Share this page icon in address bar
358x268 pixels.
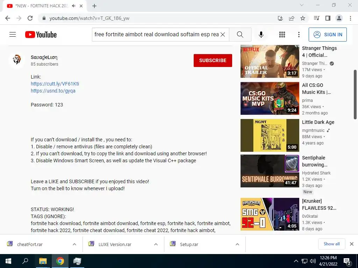[x=292, y=18]
